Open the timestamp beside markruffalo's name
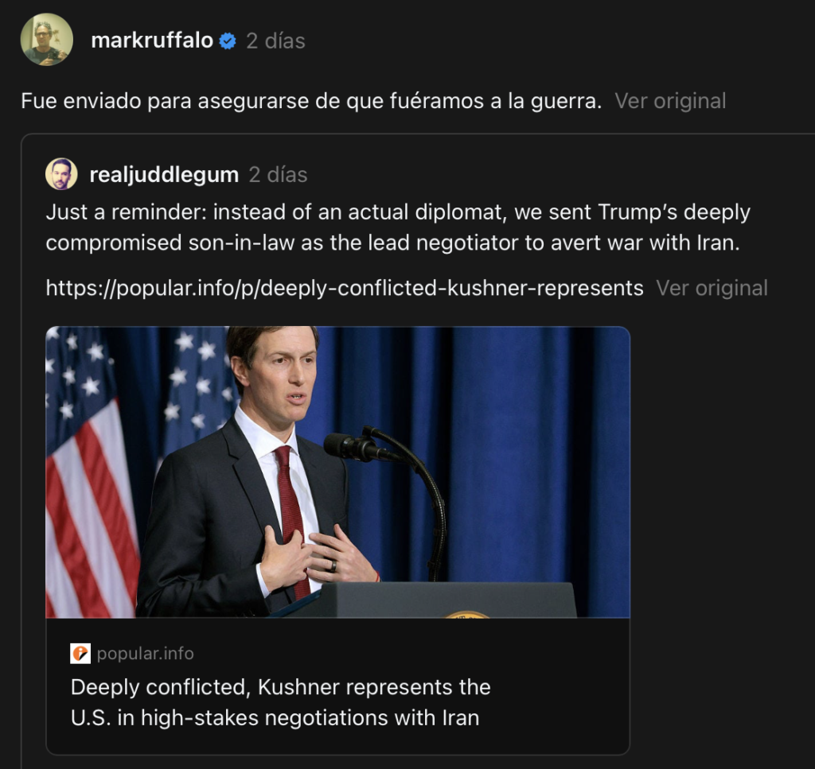The height and width of the screenshot is (769, 815). (x=275, y=41)
